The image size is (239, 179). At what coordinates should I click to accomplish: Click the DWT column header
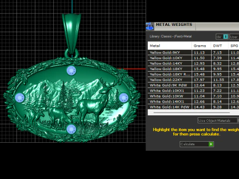(220, 46)
